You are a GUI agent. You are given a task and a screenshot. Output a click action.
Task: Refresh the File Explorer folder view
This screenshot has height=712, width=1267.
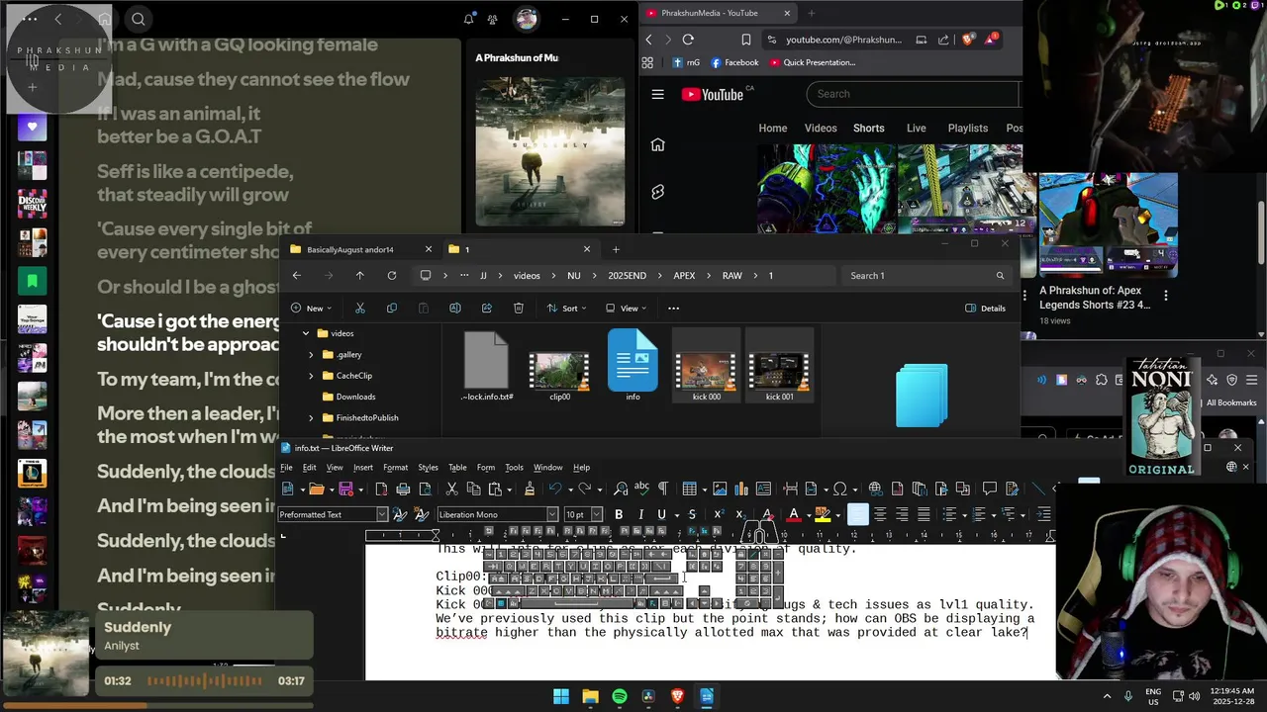pos(392,276)
